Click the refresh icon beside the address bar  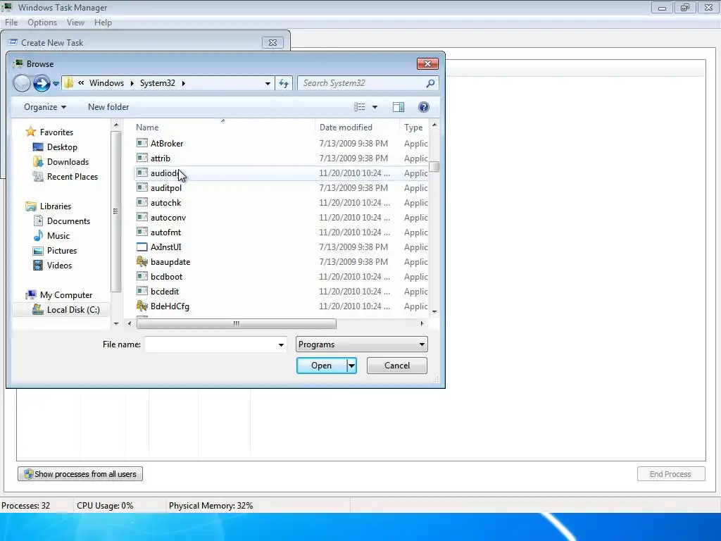(284, 83)
